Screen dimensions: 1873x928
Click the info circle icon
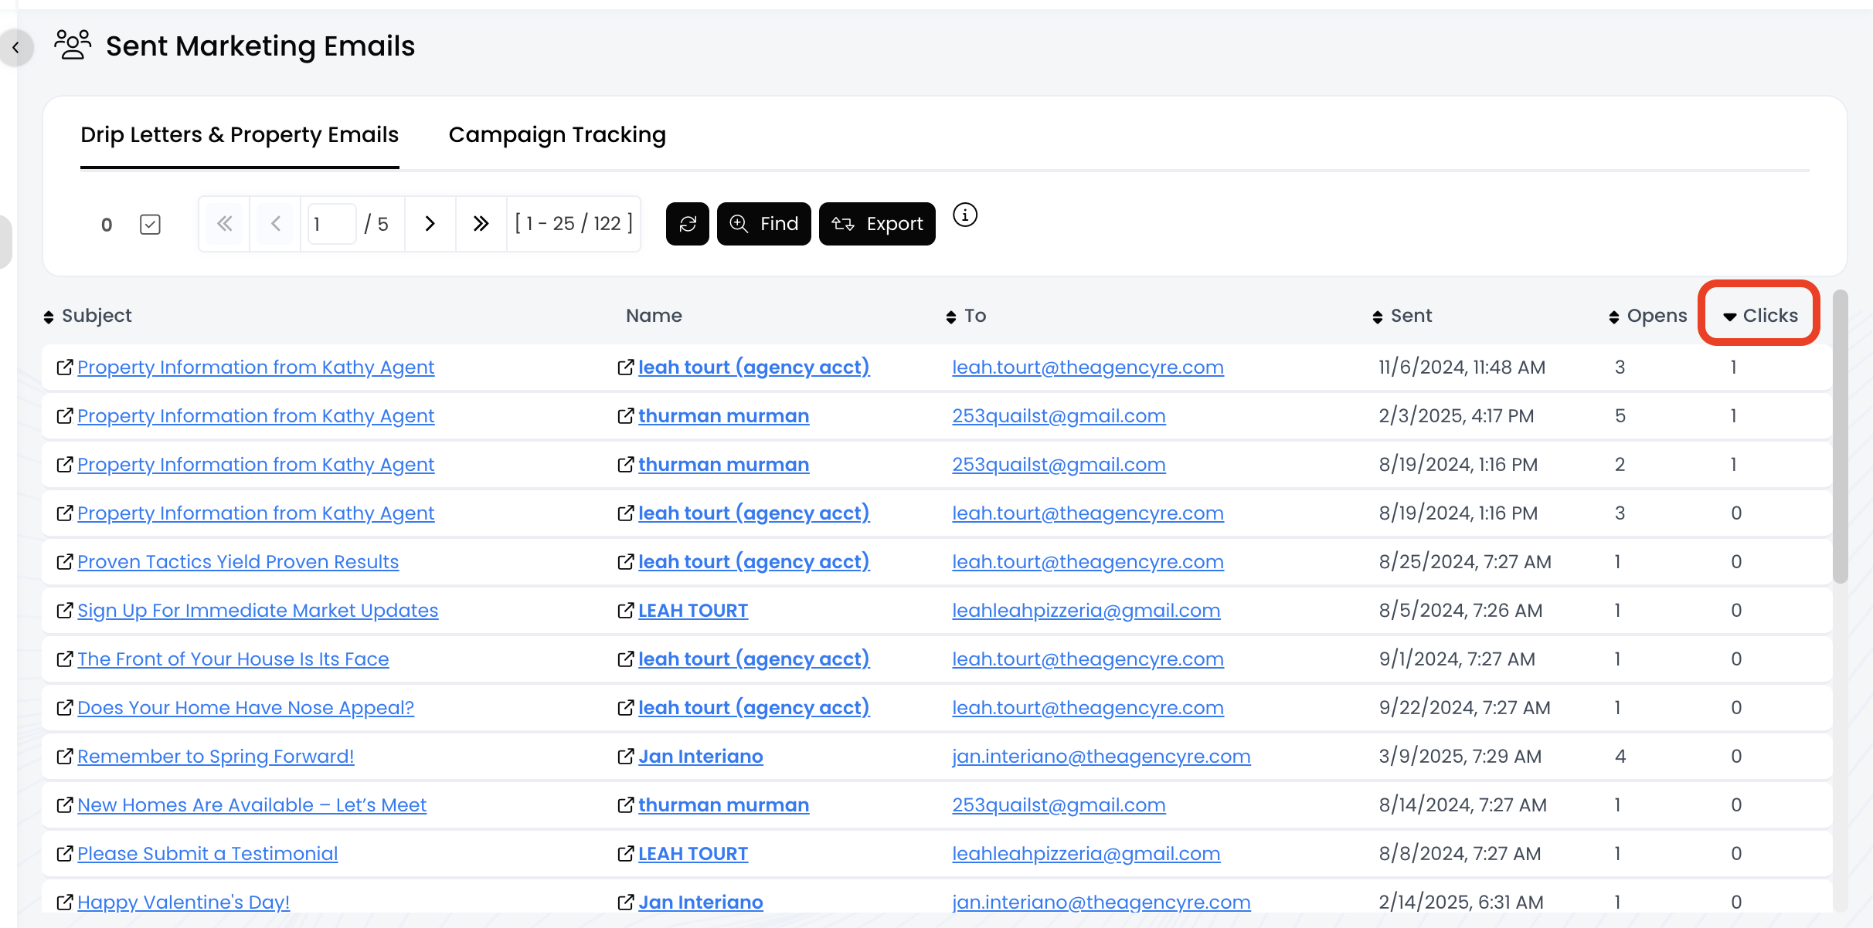coord(964,215)
